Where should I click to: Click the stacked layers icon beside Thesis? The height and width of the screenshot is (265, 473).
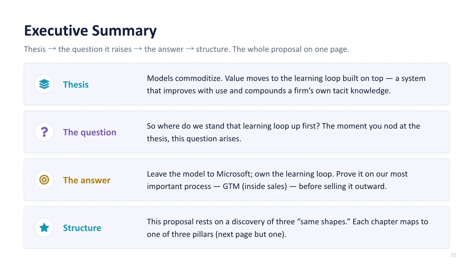coord(44,84)
